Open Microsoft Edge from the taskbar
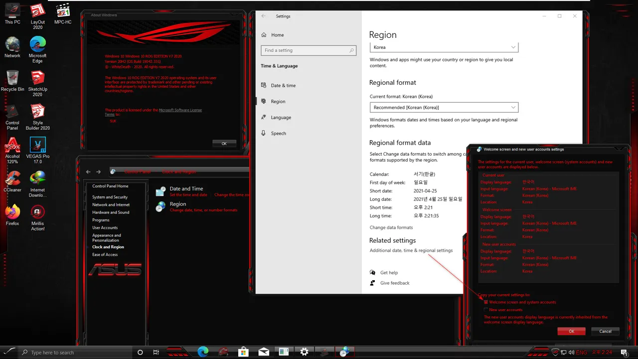The width and height of the screenshot is (638, 359). coord(203,352)
